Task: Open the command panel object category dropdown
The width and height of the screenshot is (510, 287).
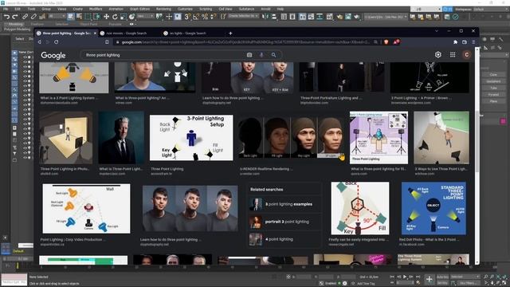Action: pyautogui.click(x=495, y=55)
